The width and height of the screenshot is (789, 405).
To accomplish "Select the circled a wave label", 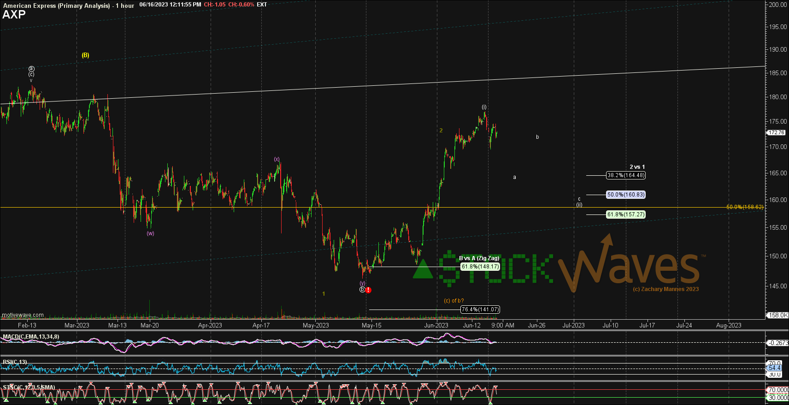I will 31,69.
